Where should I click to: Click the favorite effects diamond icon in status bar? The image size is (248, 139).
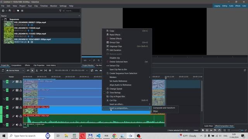pyautogui.click(x=203, y=131)
